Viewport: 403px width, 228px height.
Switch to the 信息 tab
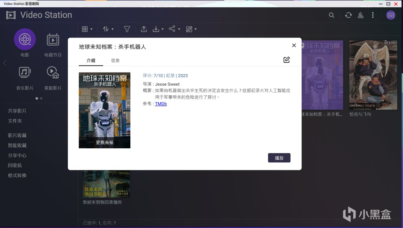coord(115,60)
